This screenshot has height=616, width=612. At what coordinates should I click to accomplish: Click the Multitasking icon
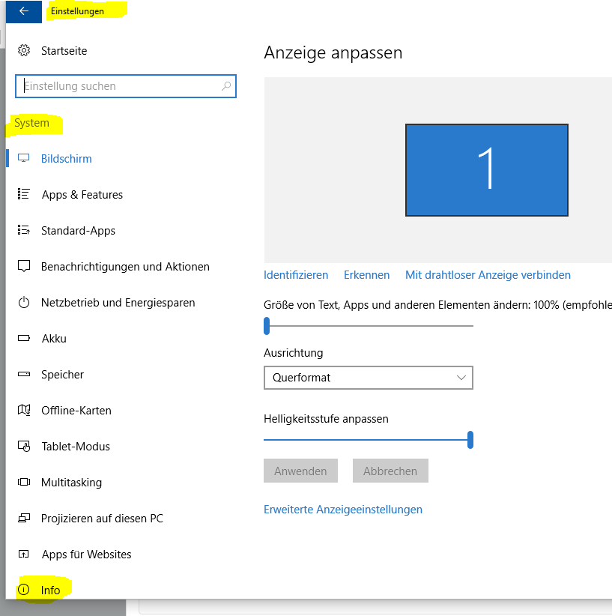coord(24,482)
